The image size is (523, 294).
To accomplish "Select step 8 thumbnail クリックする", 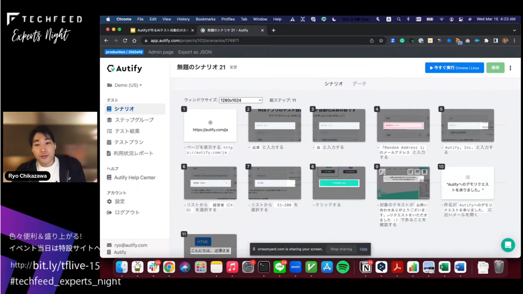I will point(339,183).
